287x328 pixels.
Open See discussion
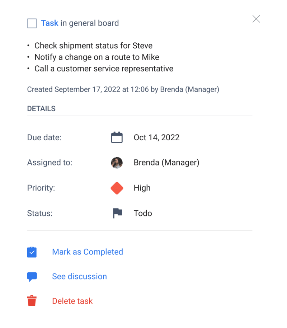(79, 276)
